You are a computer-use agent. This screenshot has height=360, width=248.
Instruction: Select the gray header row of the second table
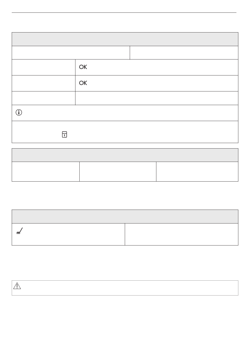coord(125,155)
